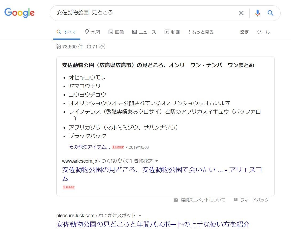Open the フィードバック link

(x=254, y=200)
